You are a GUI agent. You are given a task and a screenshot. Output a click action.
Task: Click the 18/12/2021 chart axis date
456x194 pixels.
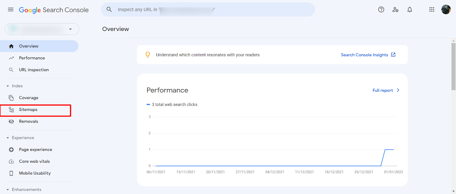[334, 172]
